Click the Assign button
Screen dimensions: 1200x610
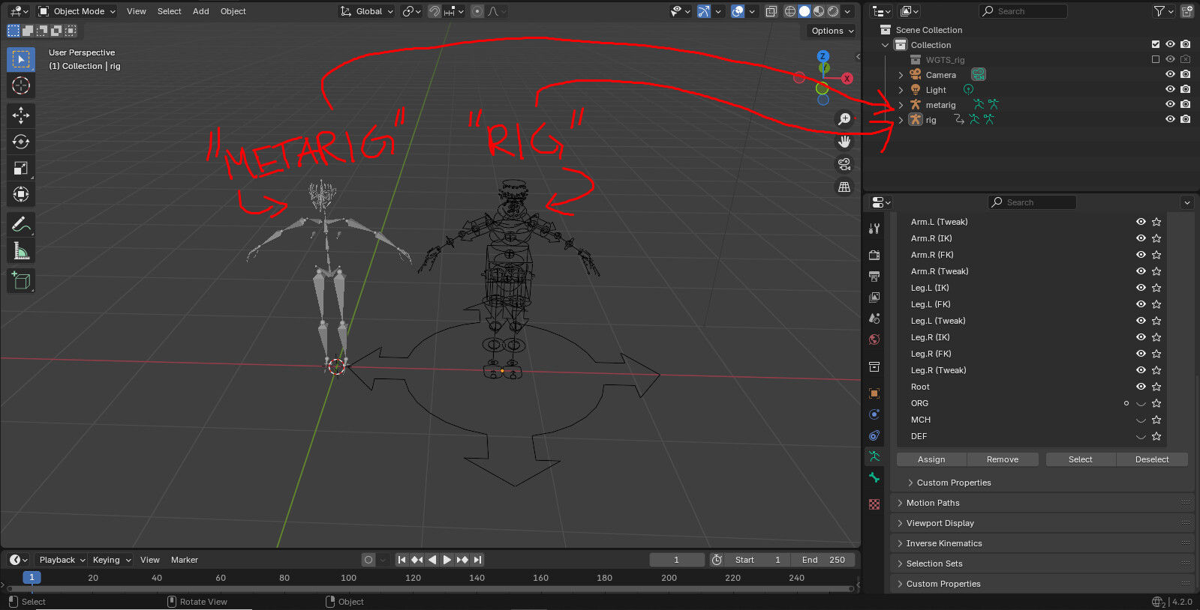coord(931,459)
